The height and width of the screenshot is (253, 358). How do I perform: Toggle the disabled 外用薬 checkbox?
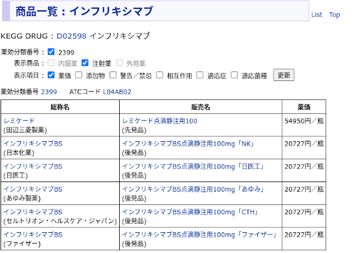pyautogui.click(x=119, y=63)
